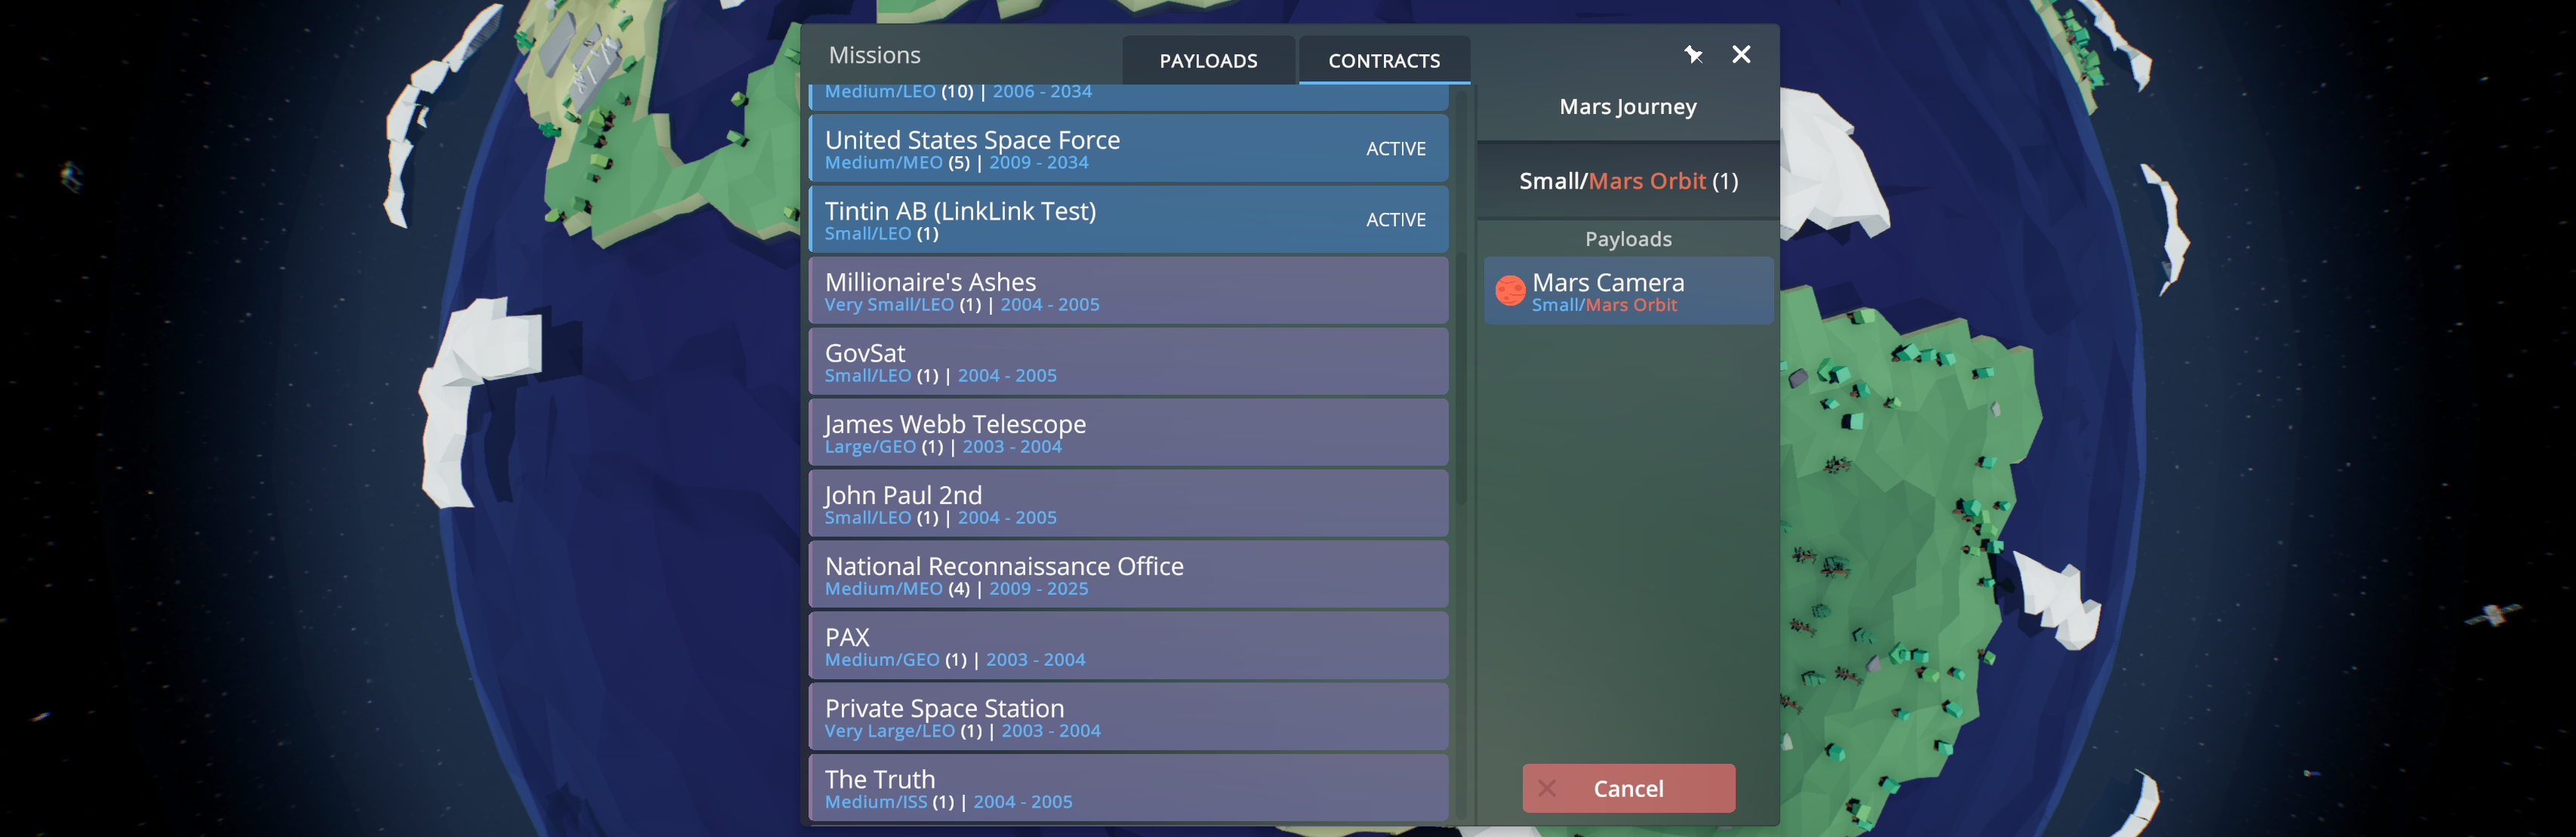Screen dimensions: 2576x837
Task: Pin the Missions window
Action: point(1692,55)
